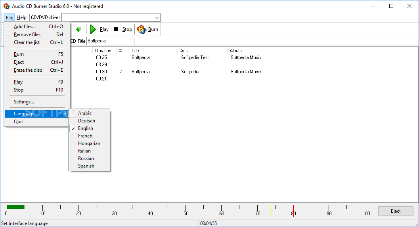Open the Help menu
The height and width of the screenshot is (227, 419).
pos(21,17)
